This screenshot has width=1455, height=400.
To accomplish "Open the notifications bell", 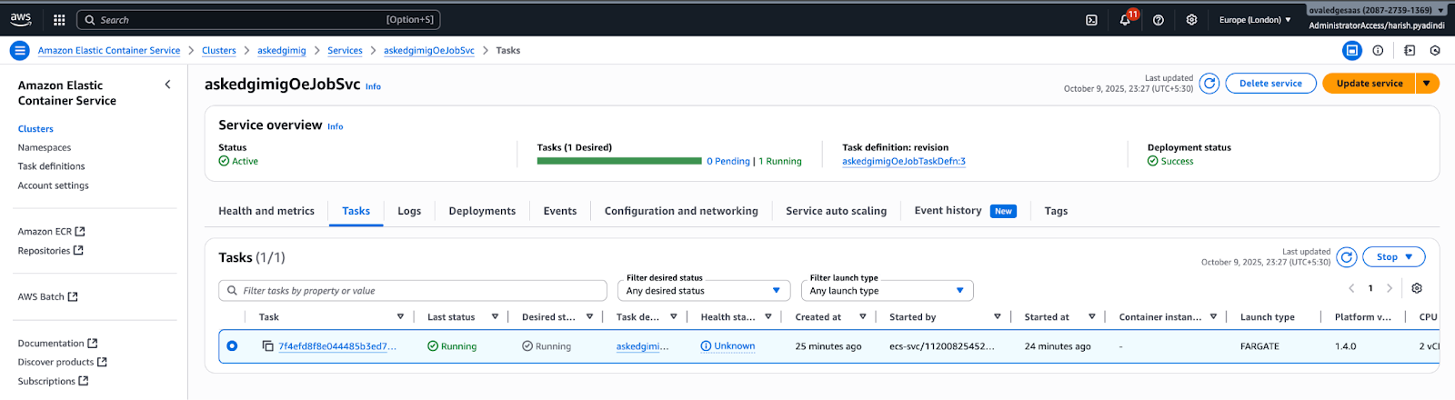I will tap(1125, 20).
